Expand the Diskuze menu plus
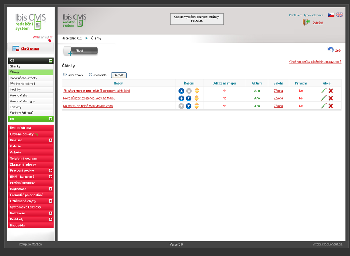The height and width of the screenshot is (256, 350). tap(51, 140)
